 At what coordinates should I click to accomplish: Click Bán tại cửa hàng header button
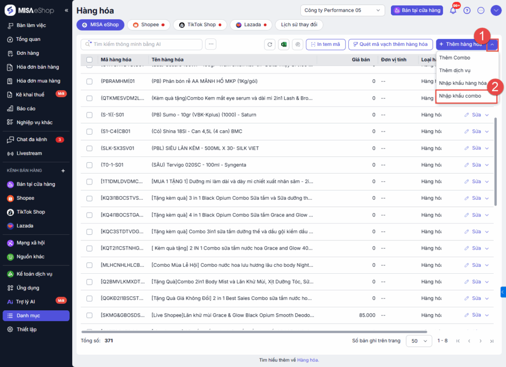click(x=417, y=10)
